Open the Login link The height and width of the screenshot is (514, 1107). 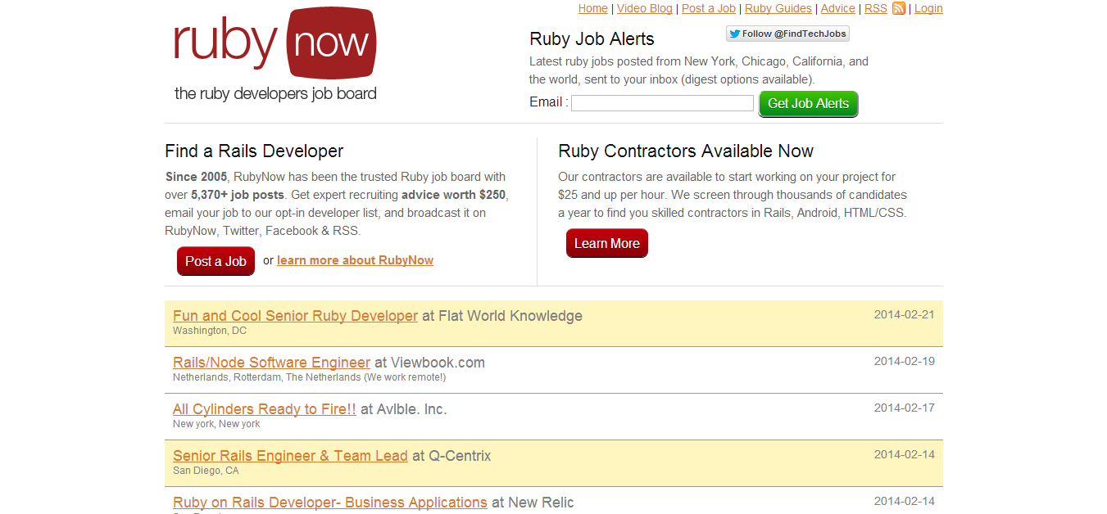928,8
